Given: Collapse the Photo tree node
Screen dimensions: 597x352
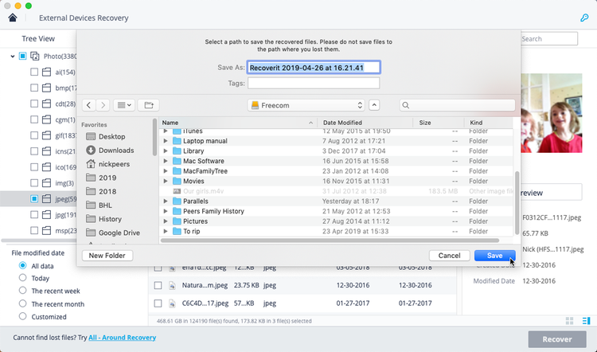Looking at the screenshot, I should pos(13,57).
